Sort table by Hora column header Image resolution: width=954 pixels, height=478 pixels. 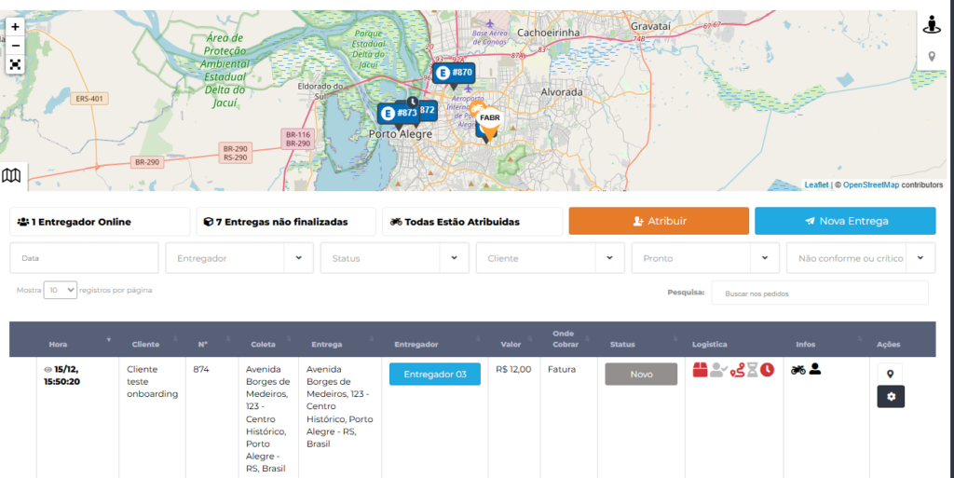[58, 344]
